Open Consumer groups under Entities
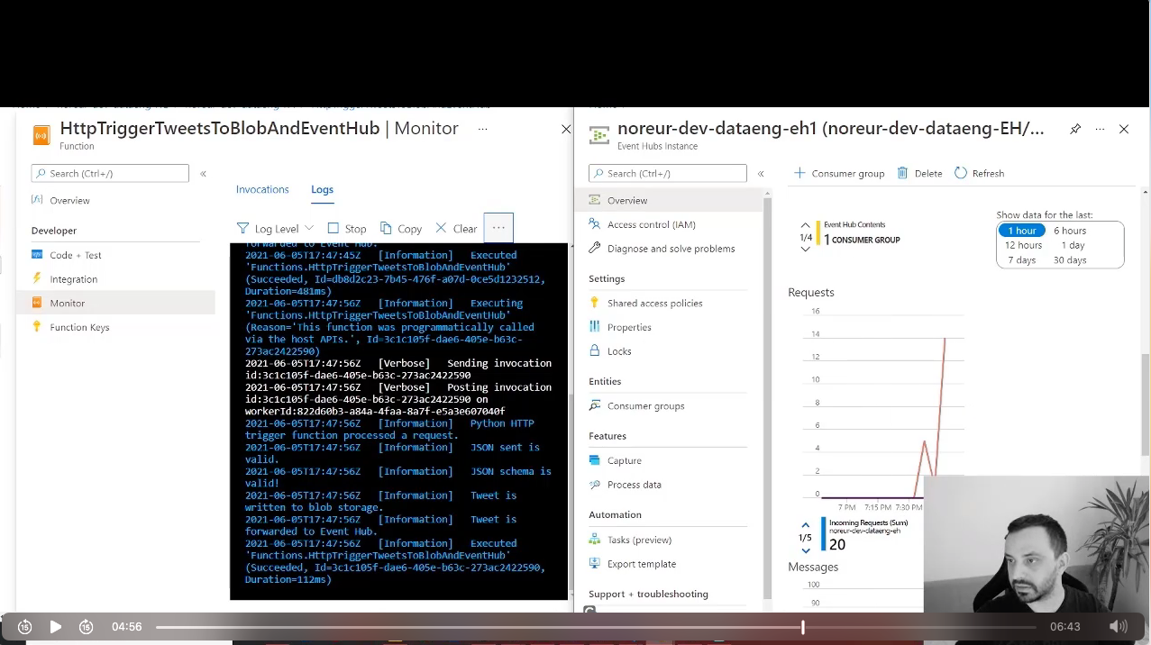 tap(645, 405)
